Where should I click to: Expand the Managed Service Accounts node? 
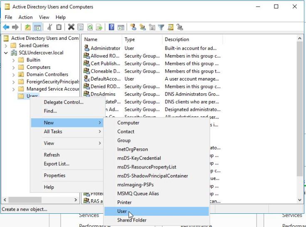[13, 89]
